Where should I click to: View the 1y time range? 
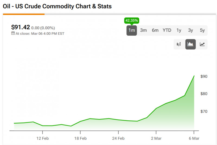179,30
